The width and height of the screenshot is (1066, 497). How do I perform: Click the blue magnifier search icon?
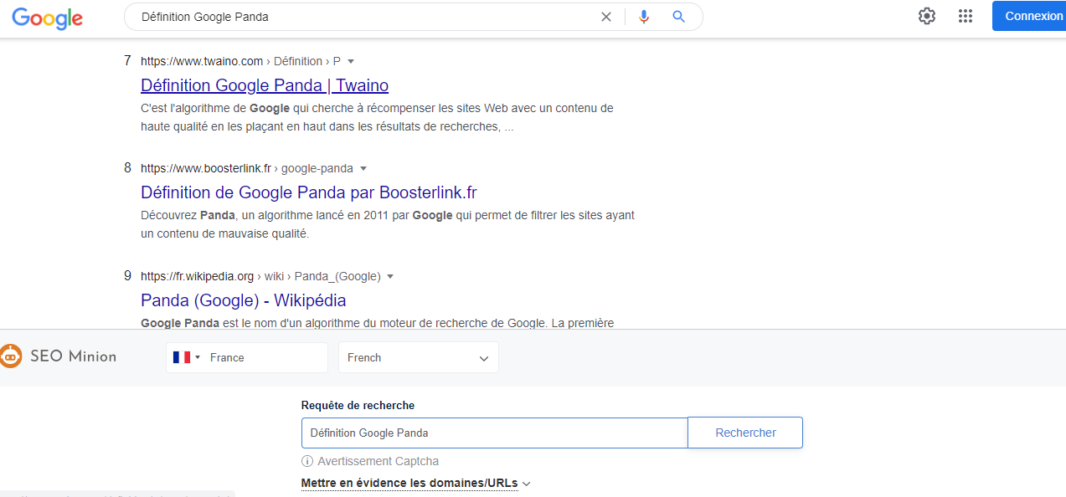click(x=679, y=17)
